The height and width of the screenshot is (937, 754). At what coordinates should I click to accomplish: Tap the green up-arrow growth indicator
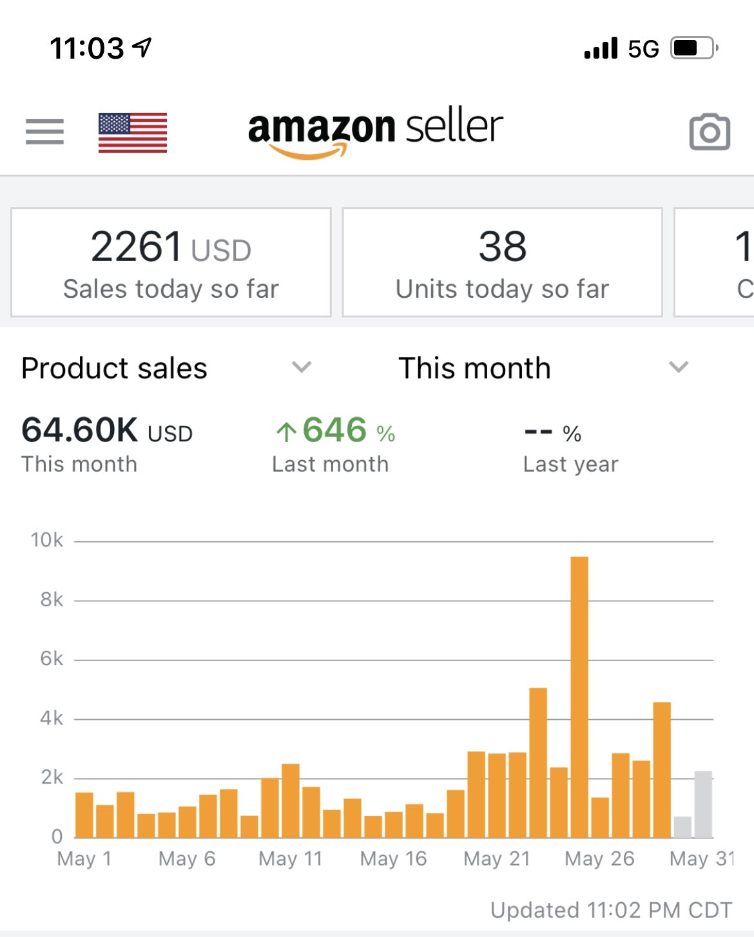click(x=286, y=432)
